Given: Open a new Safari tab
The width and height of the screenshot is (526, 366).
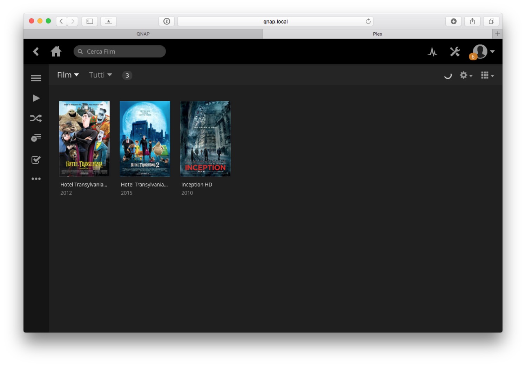Looking at the screenshot, I should [x=498, y=34].
